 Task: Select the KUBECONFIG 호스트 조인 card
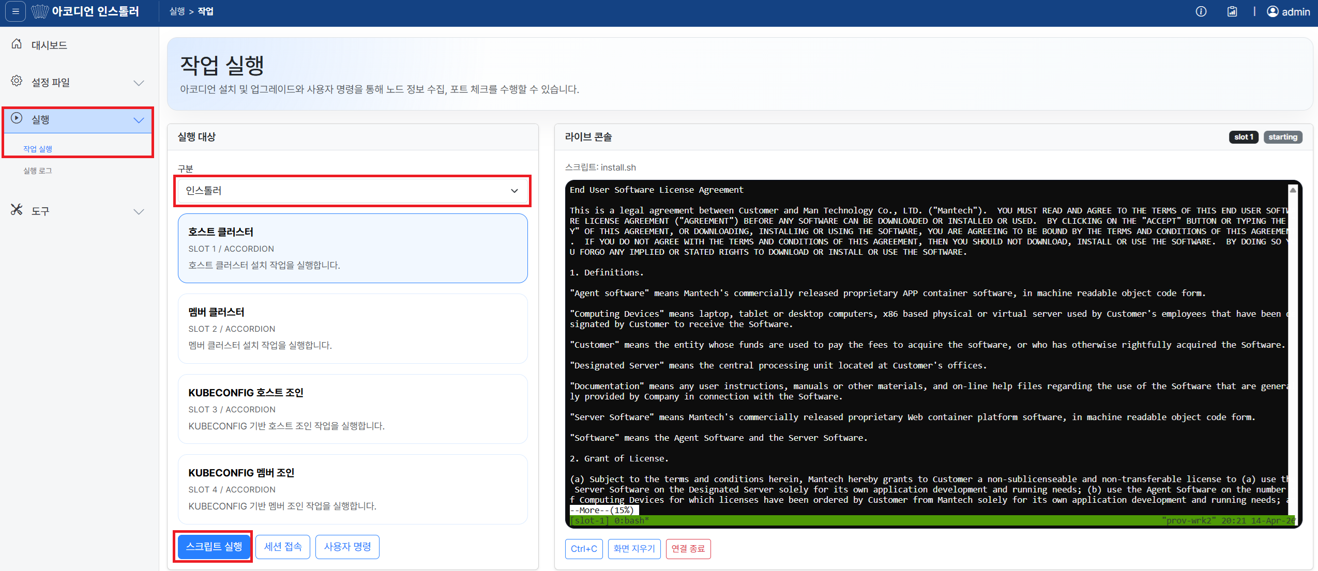click(353, 409)
